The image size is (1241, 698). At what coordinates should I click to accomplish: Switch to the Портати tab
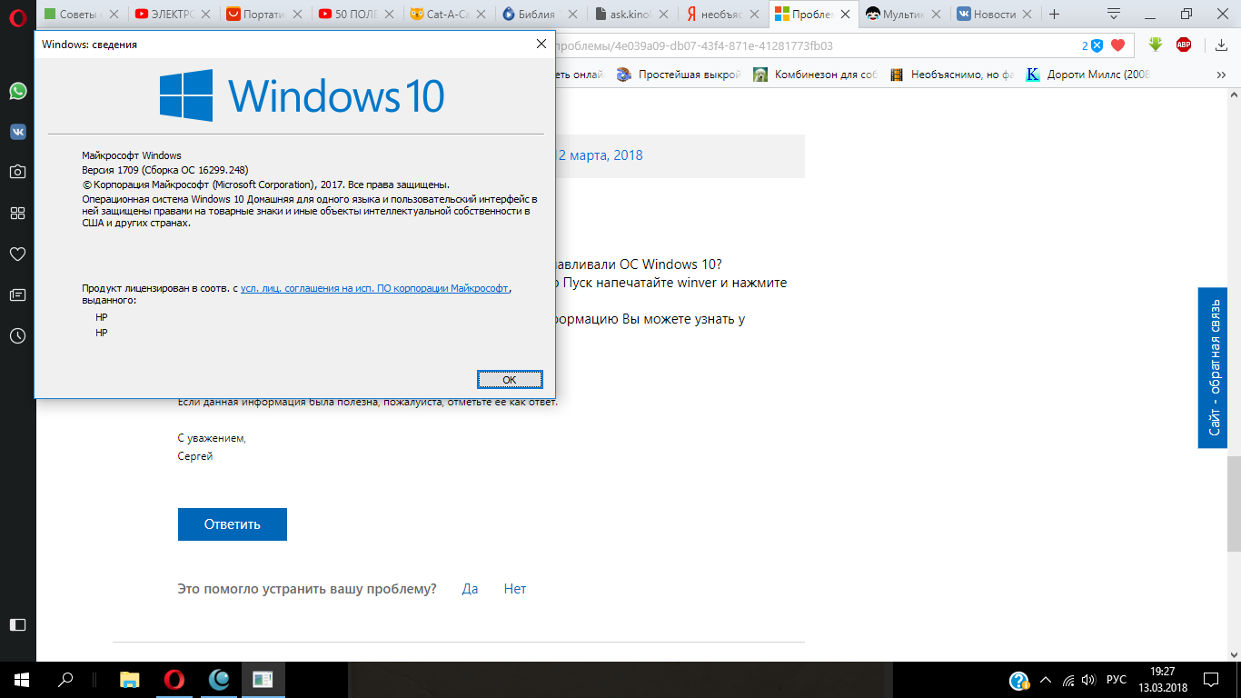(x=263, y=14)
